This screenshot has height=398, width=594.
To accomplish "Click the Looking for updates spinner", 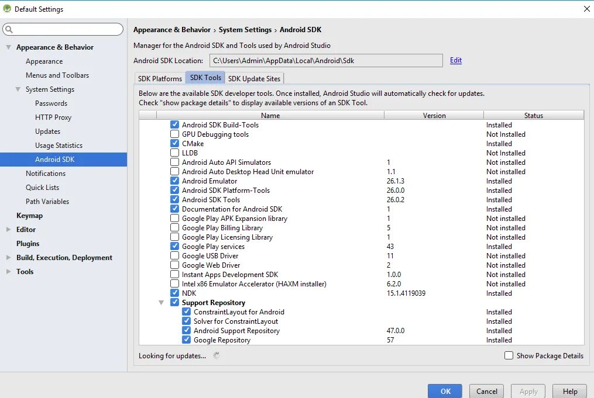I will tap(217, 355).
